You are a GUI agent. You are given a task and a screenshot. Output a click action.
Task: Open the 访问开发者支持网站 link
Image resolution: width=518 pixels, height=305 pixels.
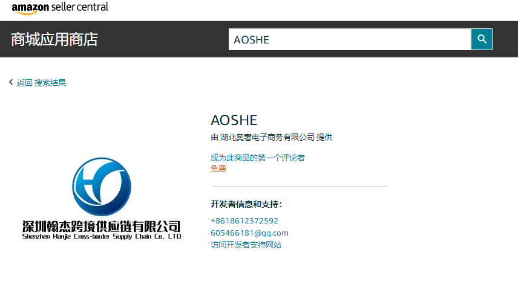[x=246, y=245]
